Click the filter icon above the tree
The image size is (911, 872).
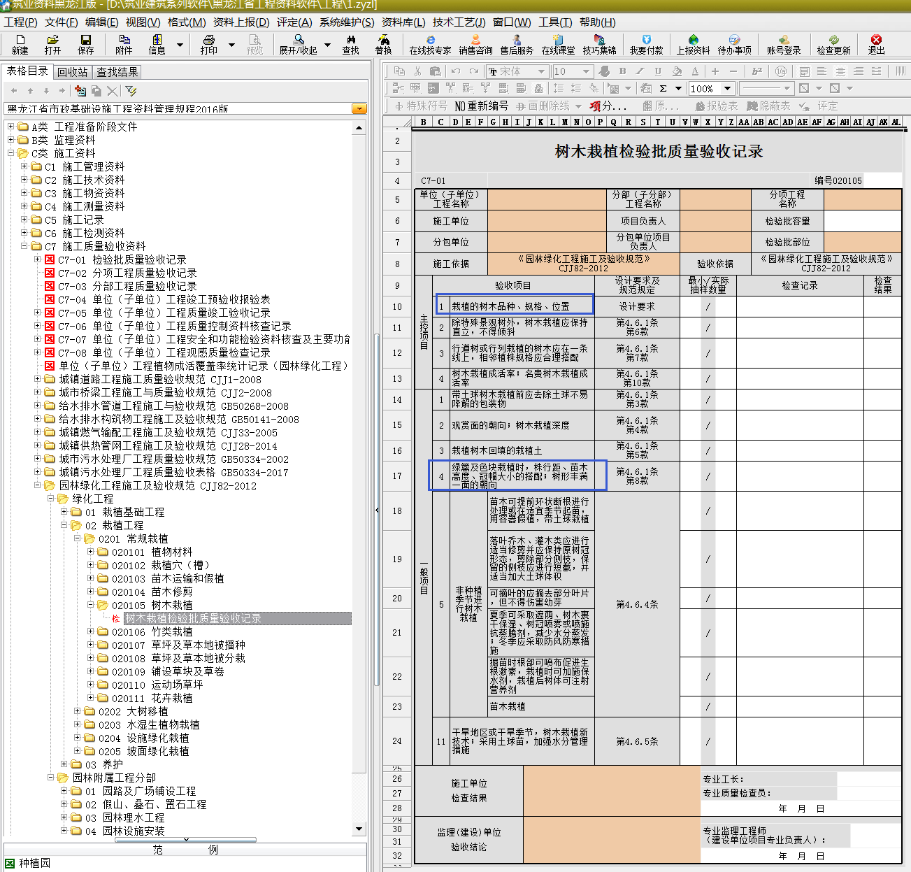[131, 91]
